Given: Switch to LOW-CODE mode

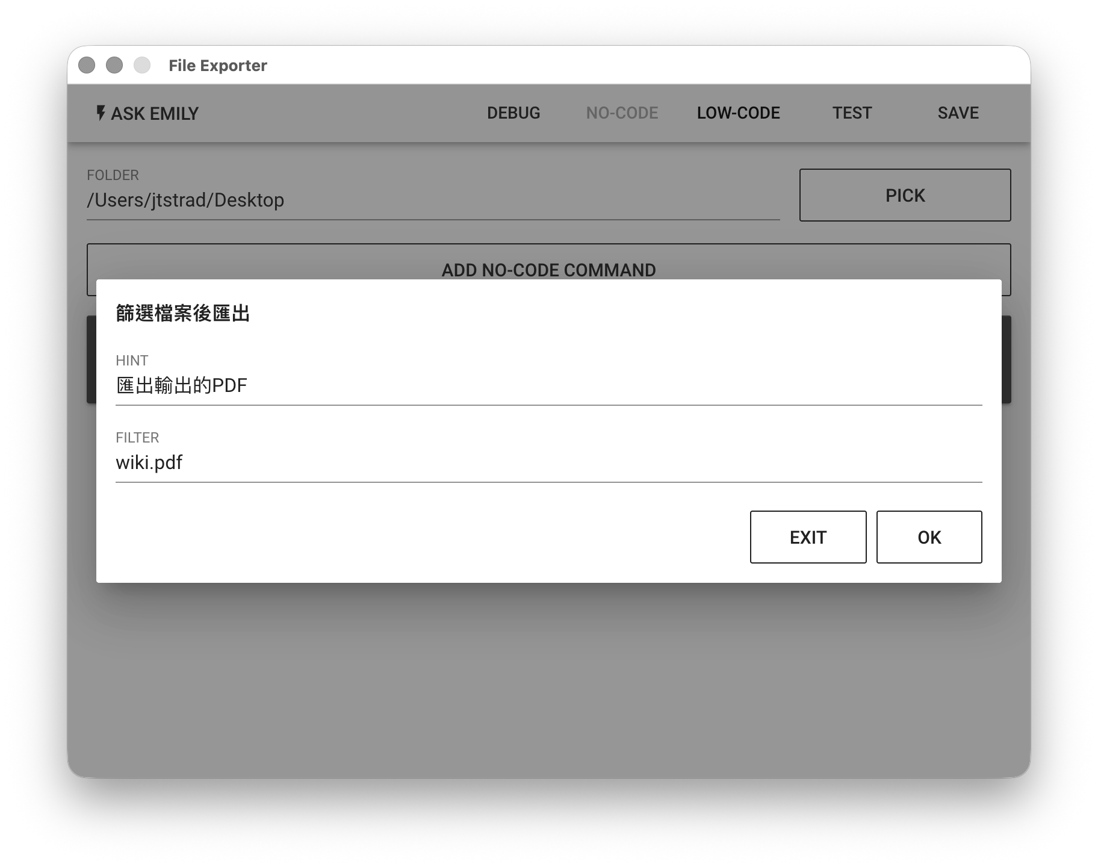Looking at the screenshot, I should pyautogui.click(x=738, y=113).
